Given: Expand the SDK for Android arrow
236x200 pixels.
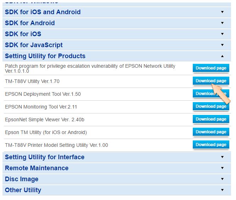Looking at the screenshot, I should pyautogui.click(x=222, y=23).
